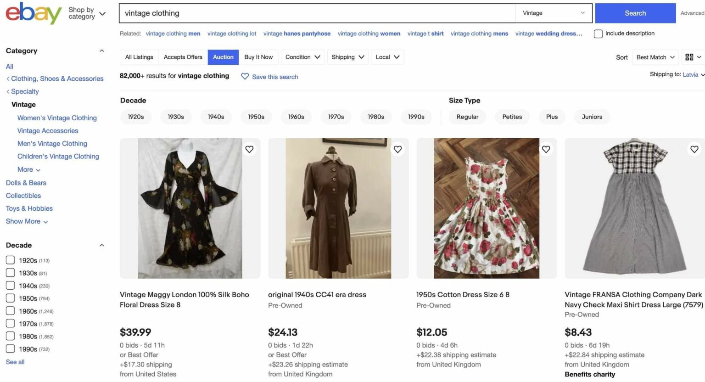Screen dimensions: 705x382
Task: Click Save this search link
Action: click(x=275, y=77)
